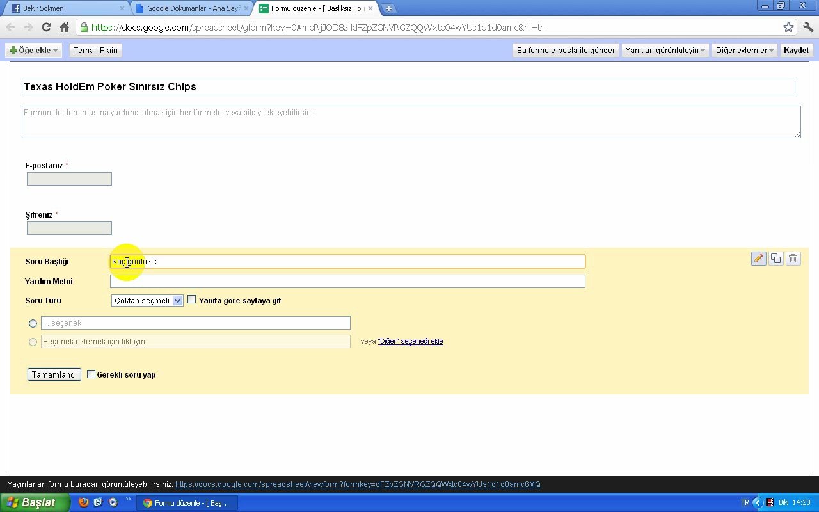Screen dimensions: 819x512
Task: Click the film strip recorder tray icon
Action: [770, 502]
